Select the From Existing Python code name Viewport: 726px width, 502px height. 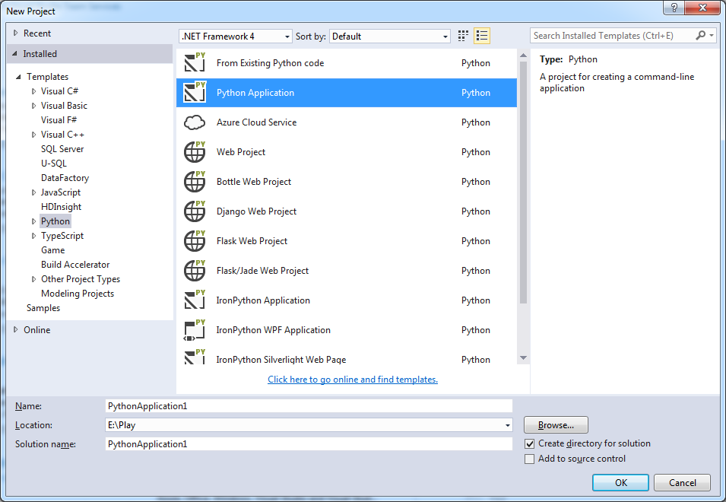[x=271, y=63]
